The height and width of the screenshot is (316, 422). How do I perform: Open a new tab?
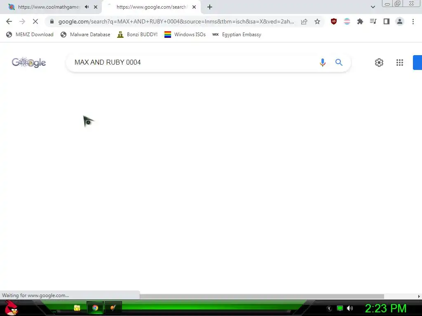pyautogui.click(x=210, y=7)
